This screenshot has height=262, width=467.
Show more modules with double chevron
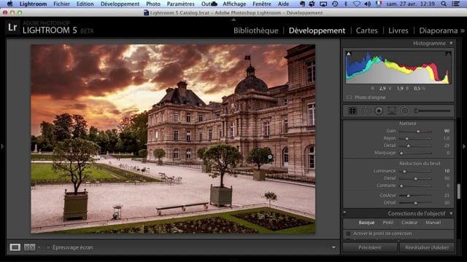click(463, 31)
